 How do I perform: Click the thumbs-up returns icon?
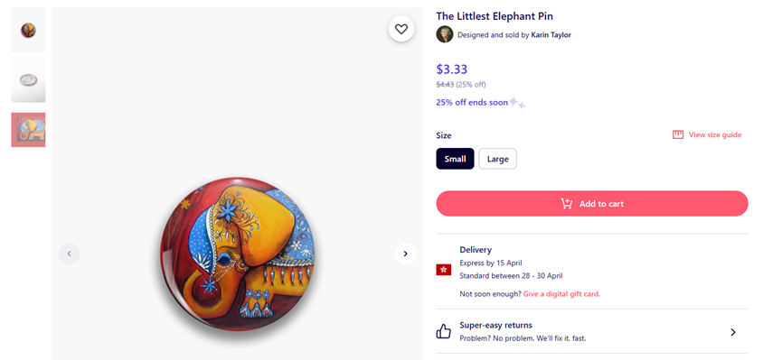coord(443,332)
